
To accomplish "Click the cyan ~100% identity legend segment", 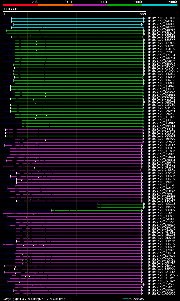I will point(160,5).
